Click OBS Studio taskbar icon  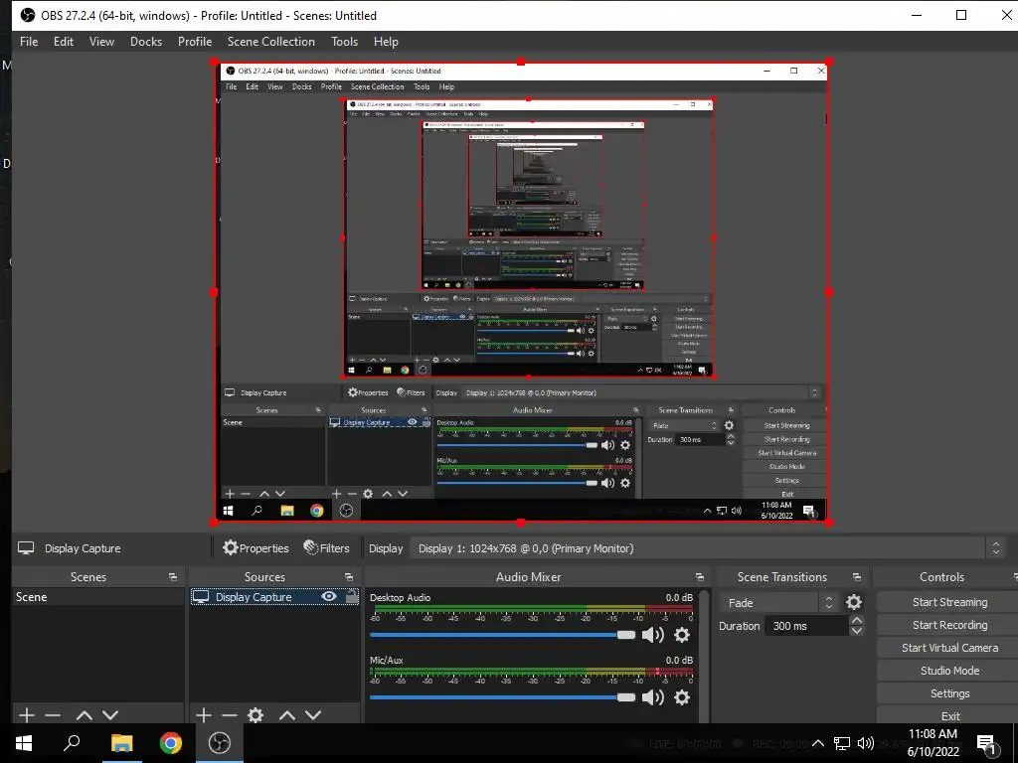point(220,743)
